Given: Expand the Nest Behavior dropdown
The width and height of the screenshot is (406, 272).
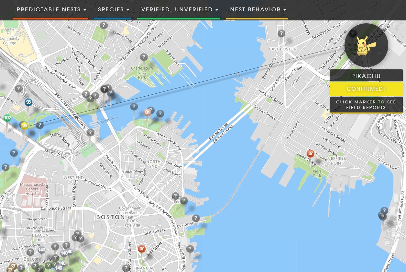Looking at the screenshot, I should pos(258,10).
